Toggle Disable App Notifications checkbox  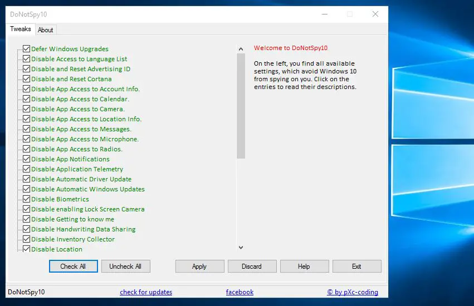[x=26, y=159]
